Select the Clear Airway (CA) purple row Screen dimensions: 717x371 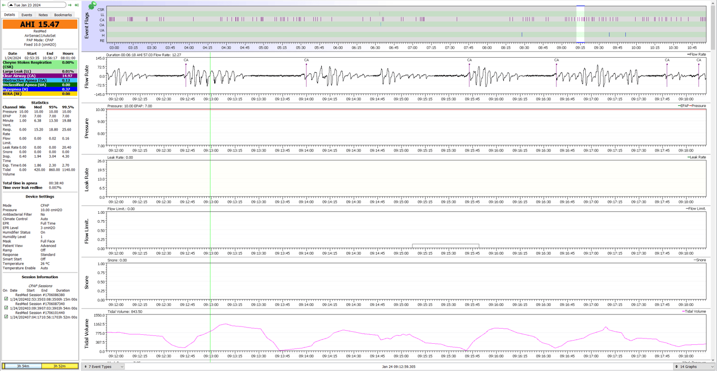(40, 76)
